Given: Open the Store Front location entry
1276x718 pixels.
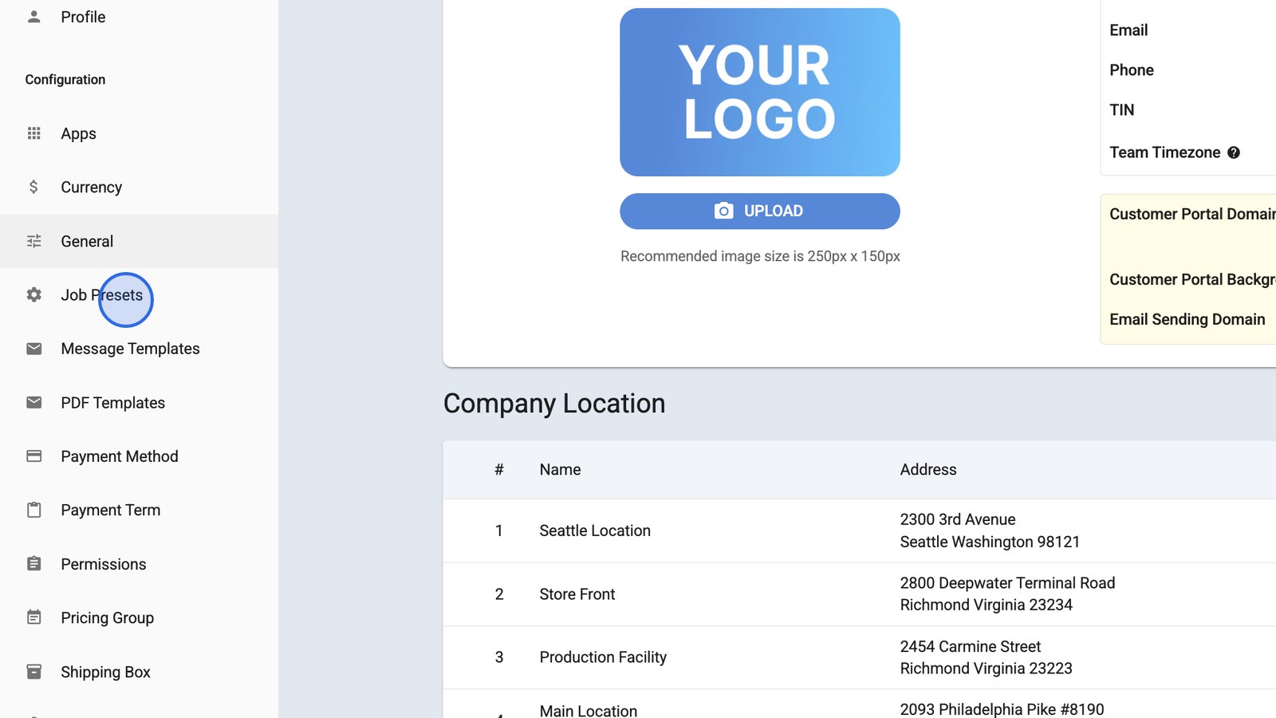Looking at the screenshot, I should pos(577,594).
